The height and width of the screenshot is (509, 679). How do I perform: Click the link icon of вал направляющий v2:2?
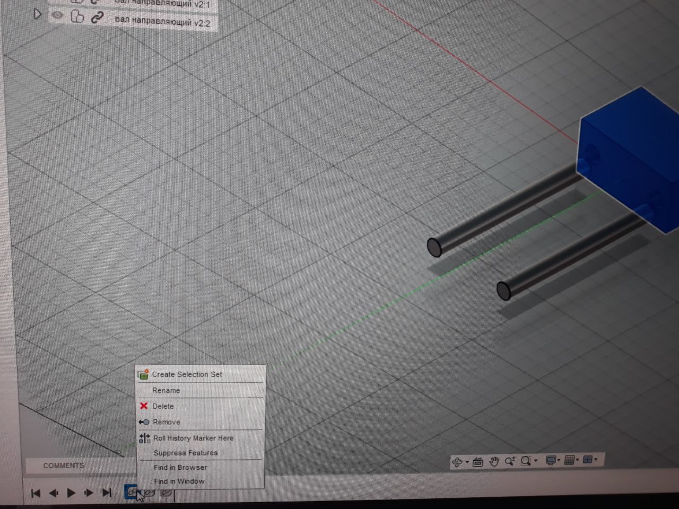(97, 17)
